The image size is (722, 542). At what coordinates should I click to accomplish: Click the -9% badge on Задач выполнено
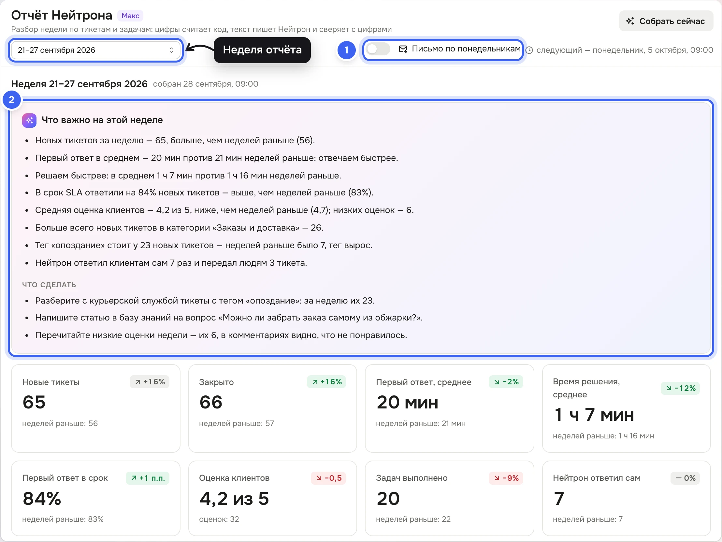[x=506, y=478]
